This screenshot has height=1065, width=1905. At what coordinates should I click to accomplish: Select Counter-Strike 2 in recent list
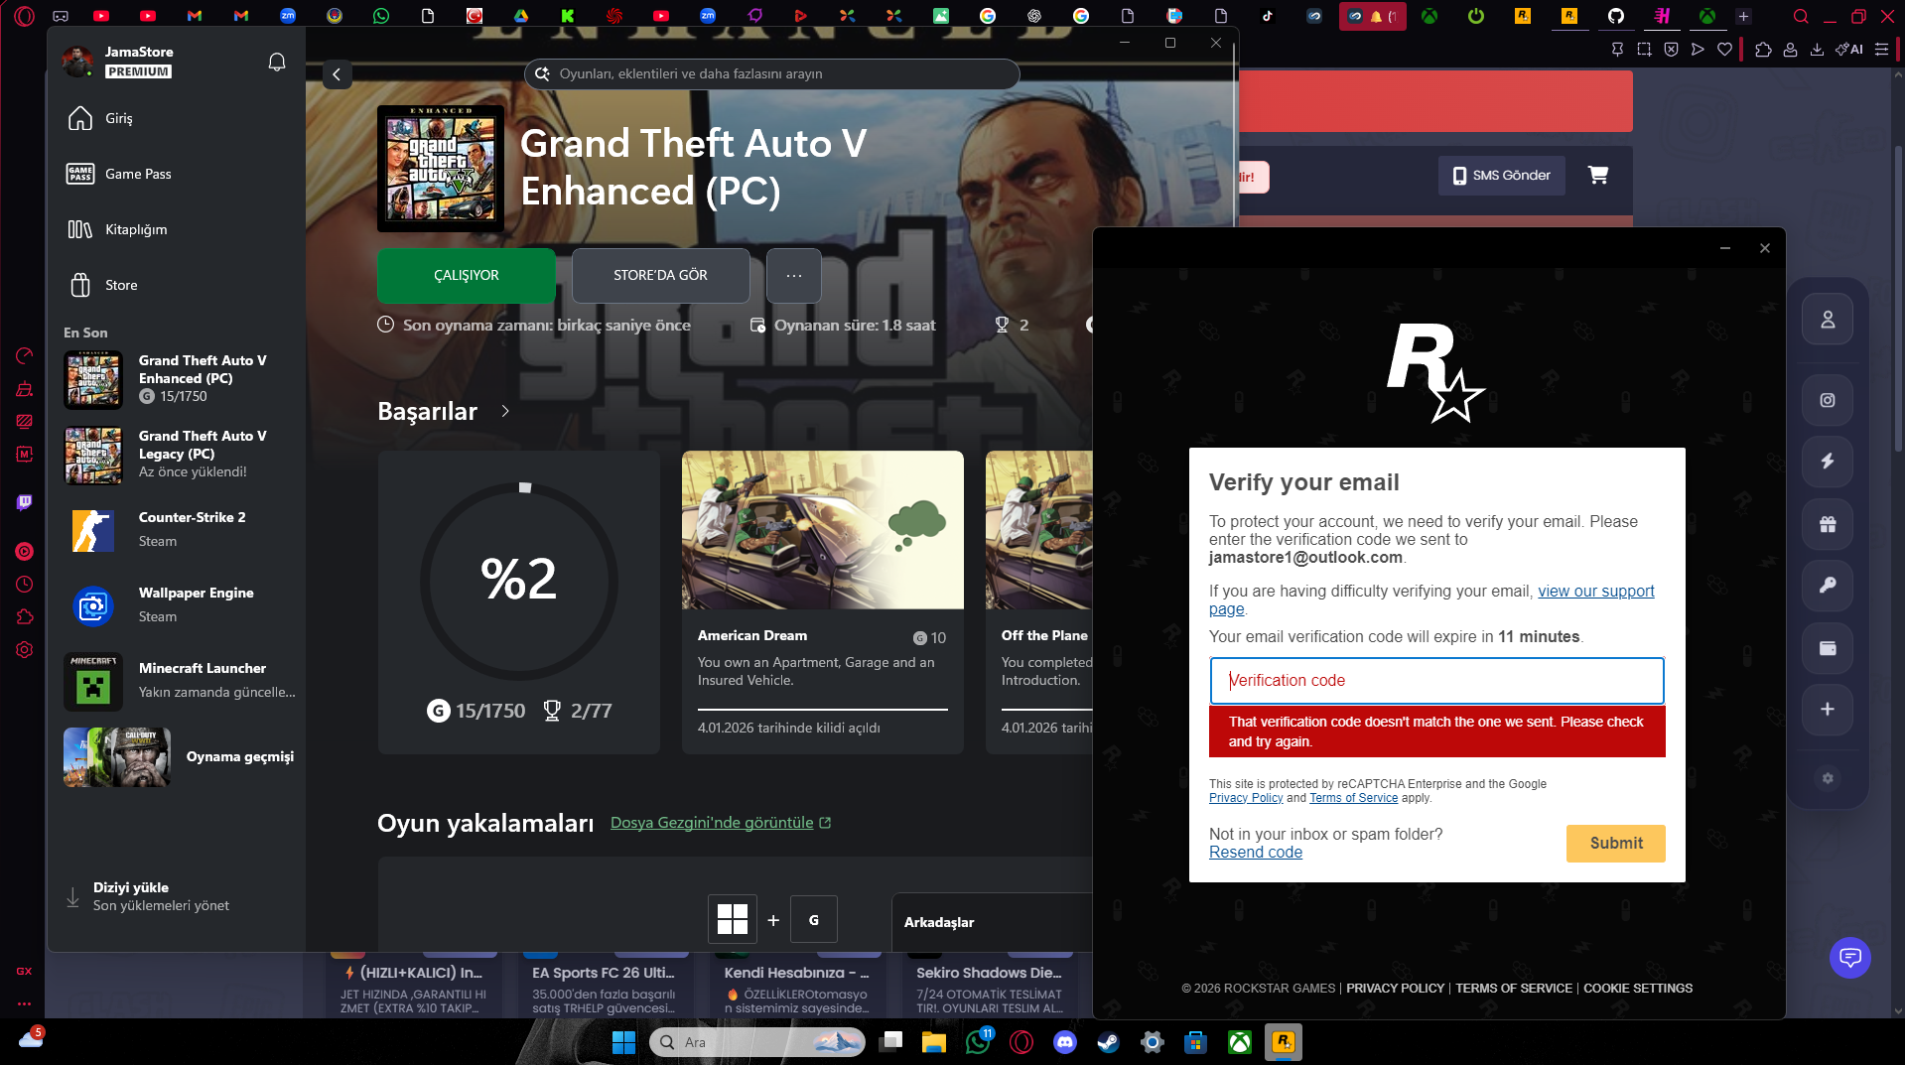pyautogui.click(x=175, y=530)
